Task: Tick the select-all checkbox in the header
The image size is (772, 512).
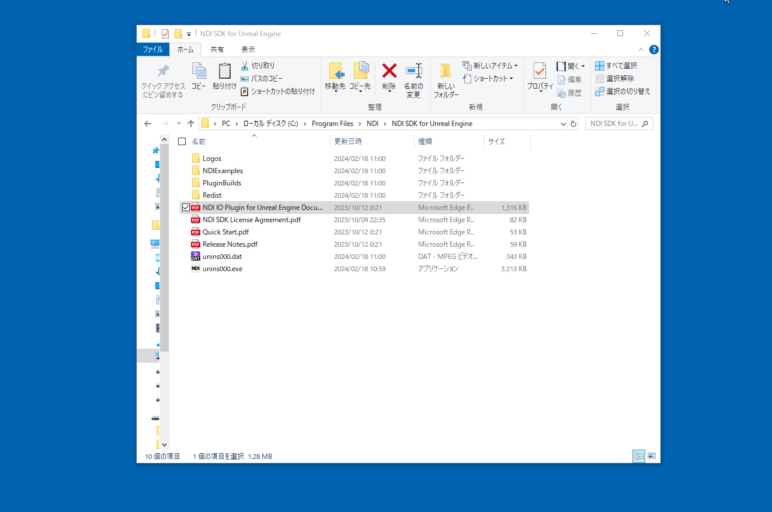Action: coord(182,142)
